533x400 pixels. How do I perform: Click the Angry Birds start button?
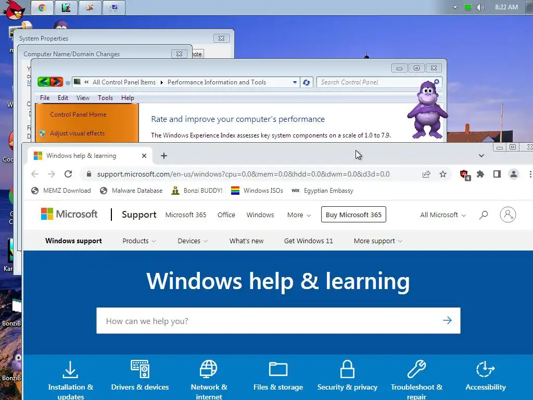tap(14, 9)
